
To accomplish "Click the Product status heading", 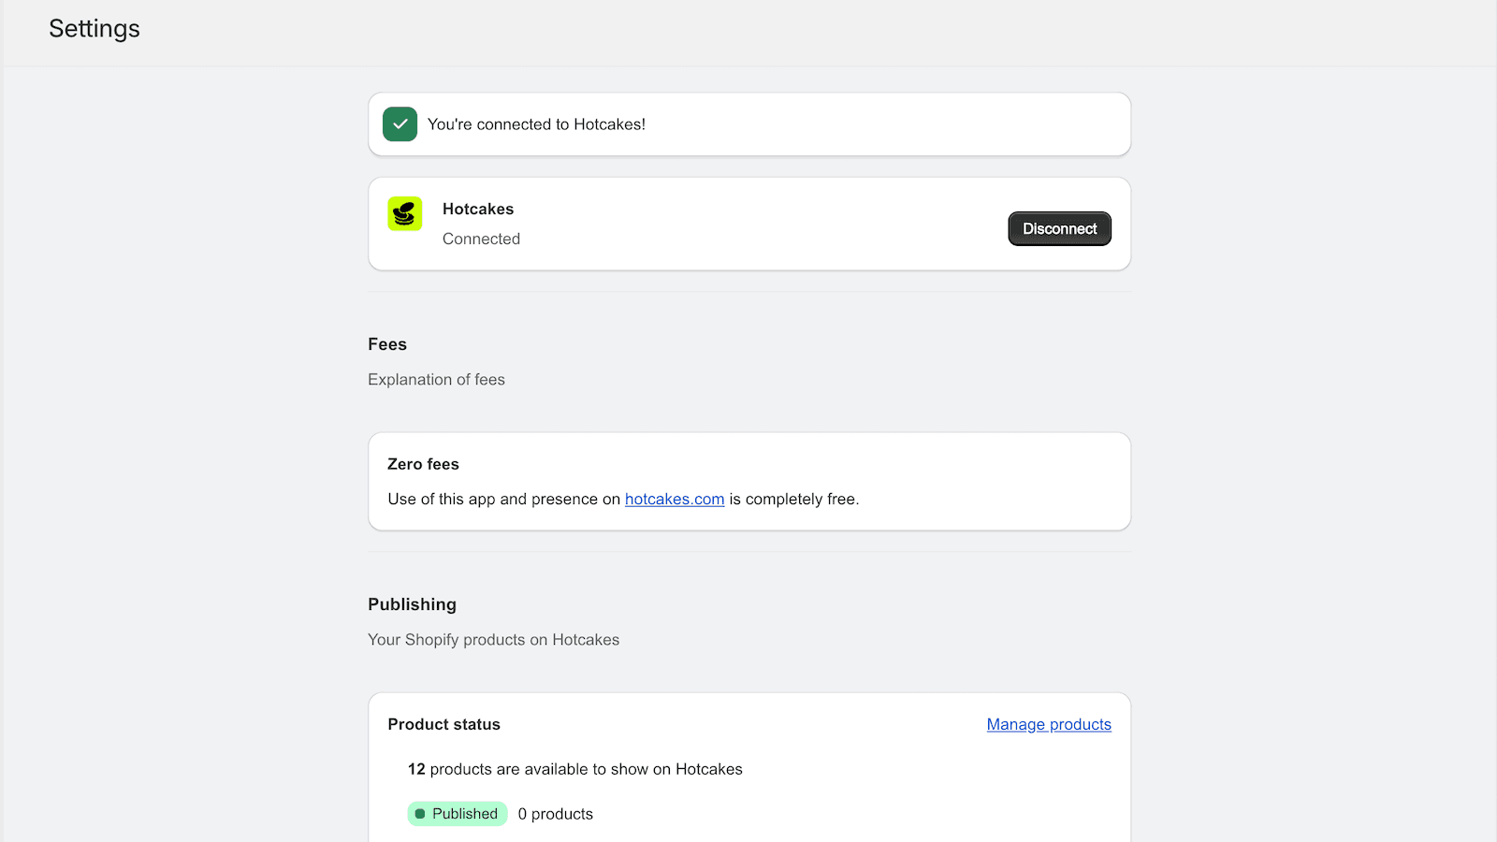I will [443, 725].
